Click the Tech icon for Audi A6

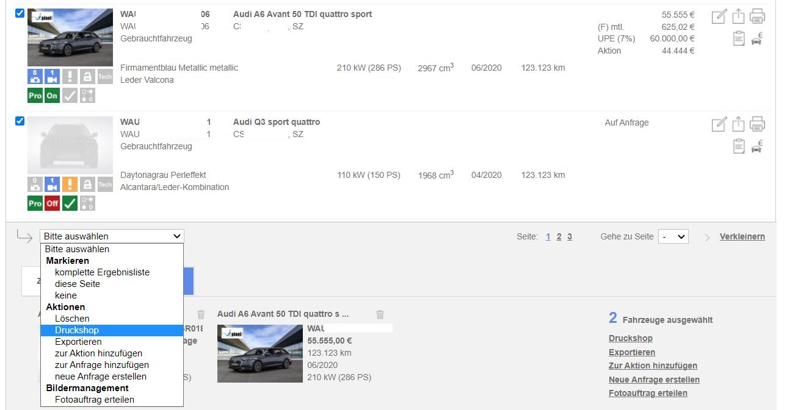[105, 77]
